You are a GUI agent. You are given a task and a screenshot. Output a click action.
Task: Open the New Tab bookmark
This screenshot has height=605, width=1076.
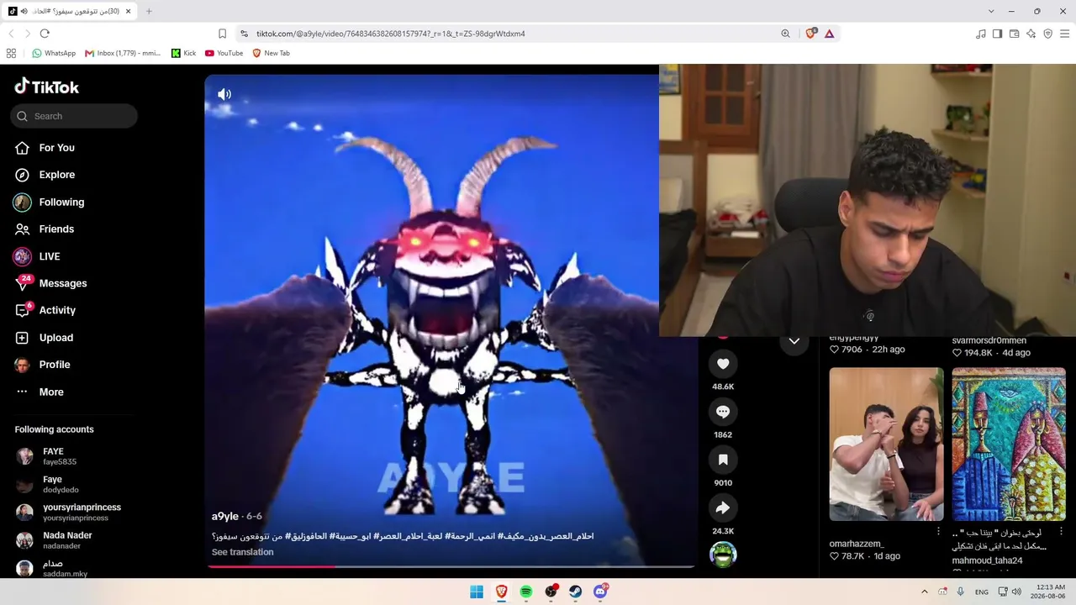pos(271,53)
